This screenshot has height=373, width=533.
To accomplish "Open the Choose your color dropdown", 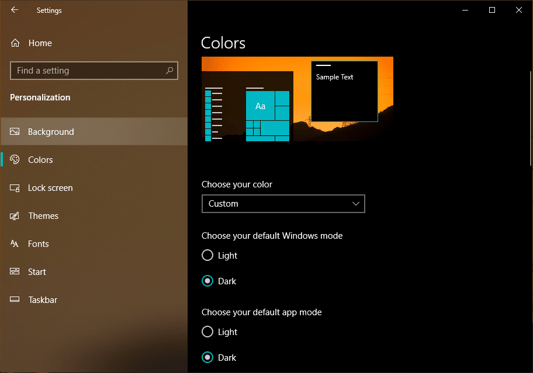I will click(283, 204).
